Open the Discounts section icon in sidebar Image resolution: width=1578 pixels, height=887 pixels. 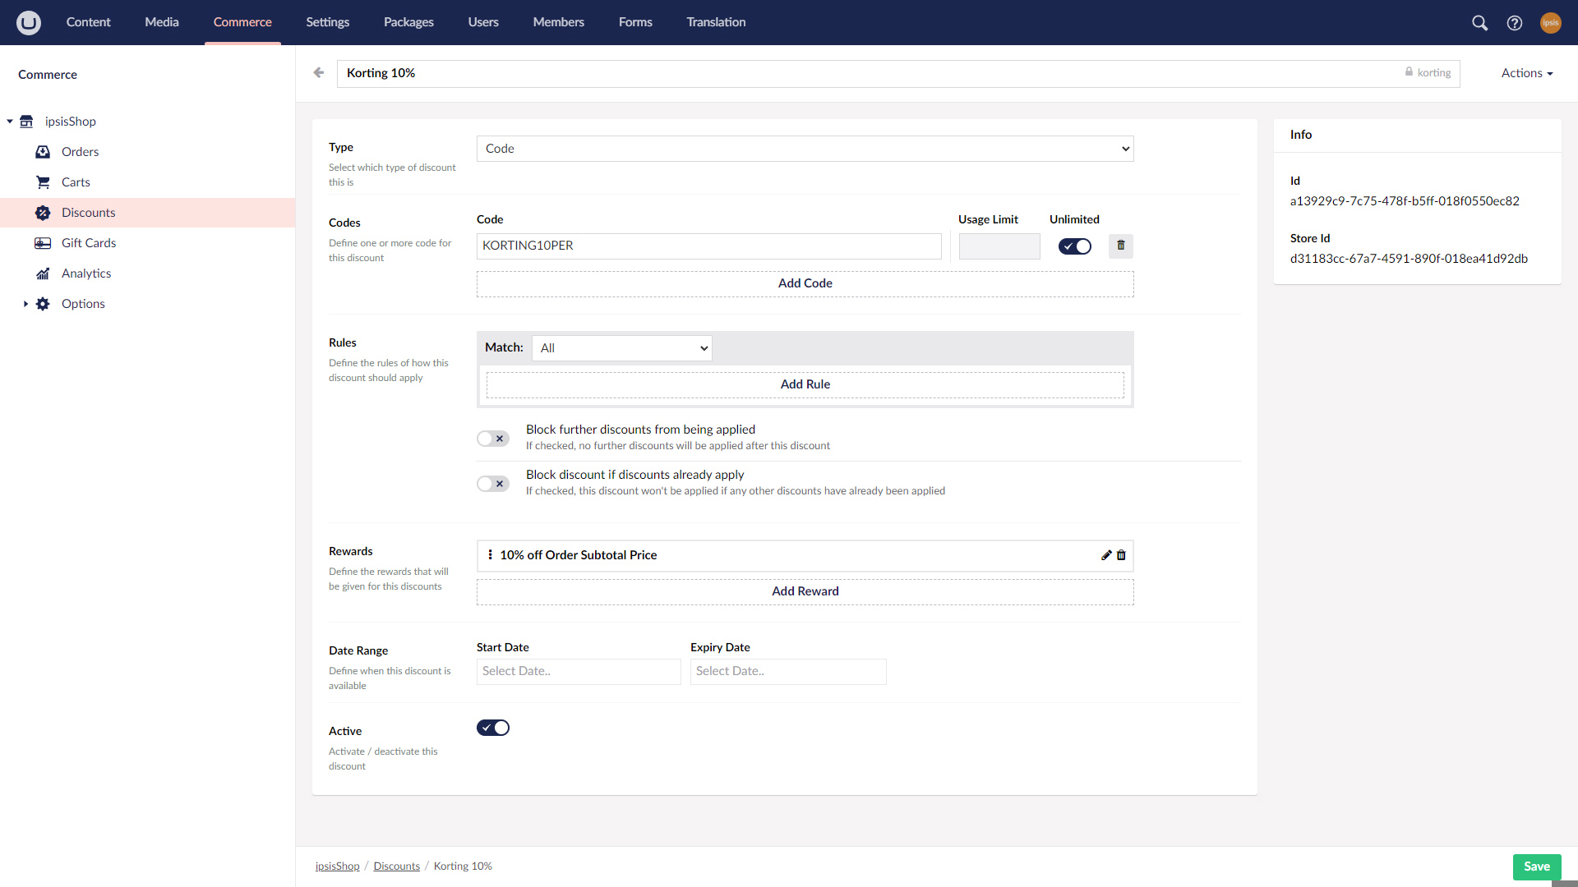pos(43,213)
